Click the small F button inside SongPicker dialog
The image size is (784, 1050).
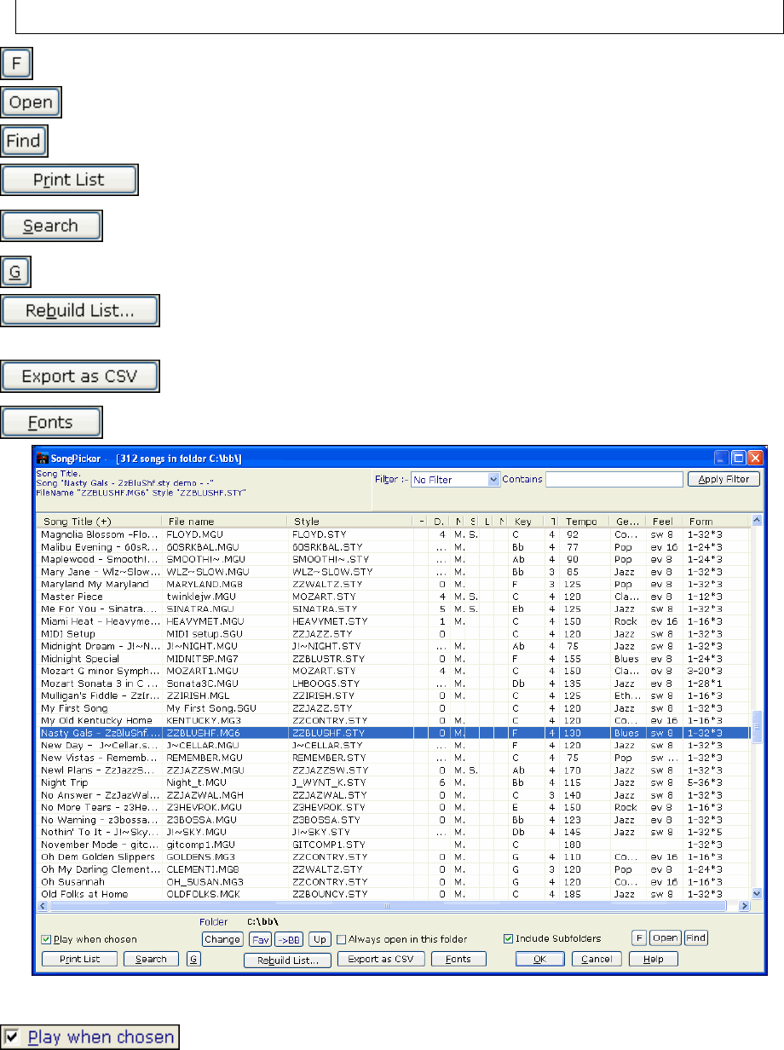point(638,937)
